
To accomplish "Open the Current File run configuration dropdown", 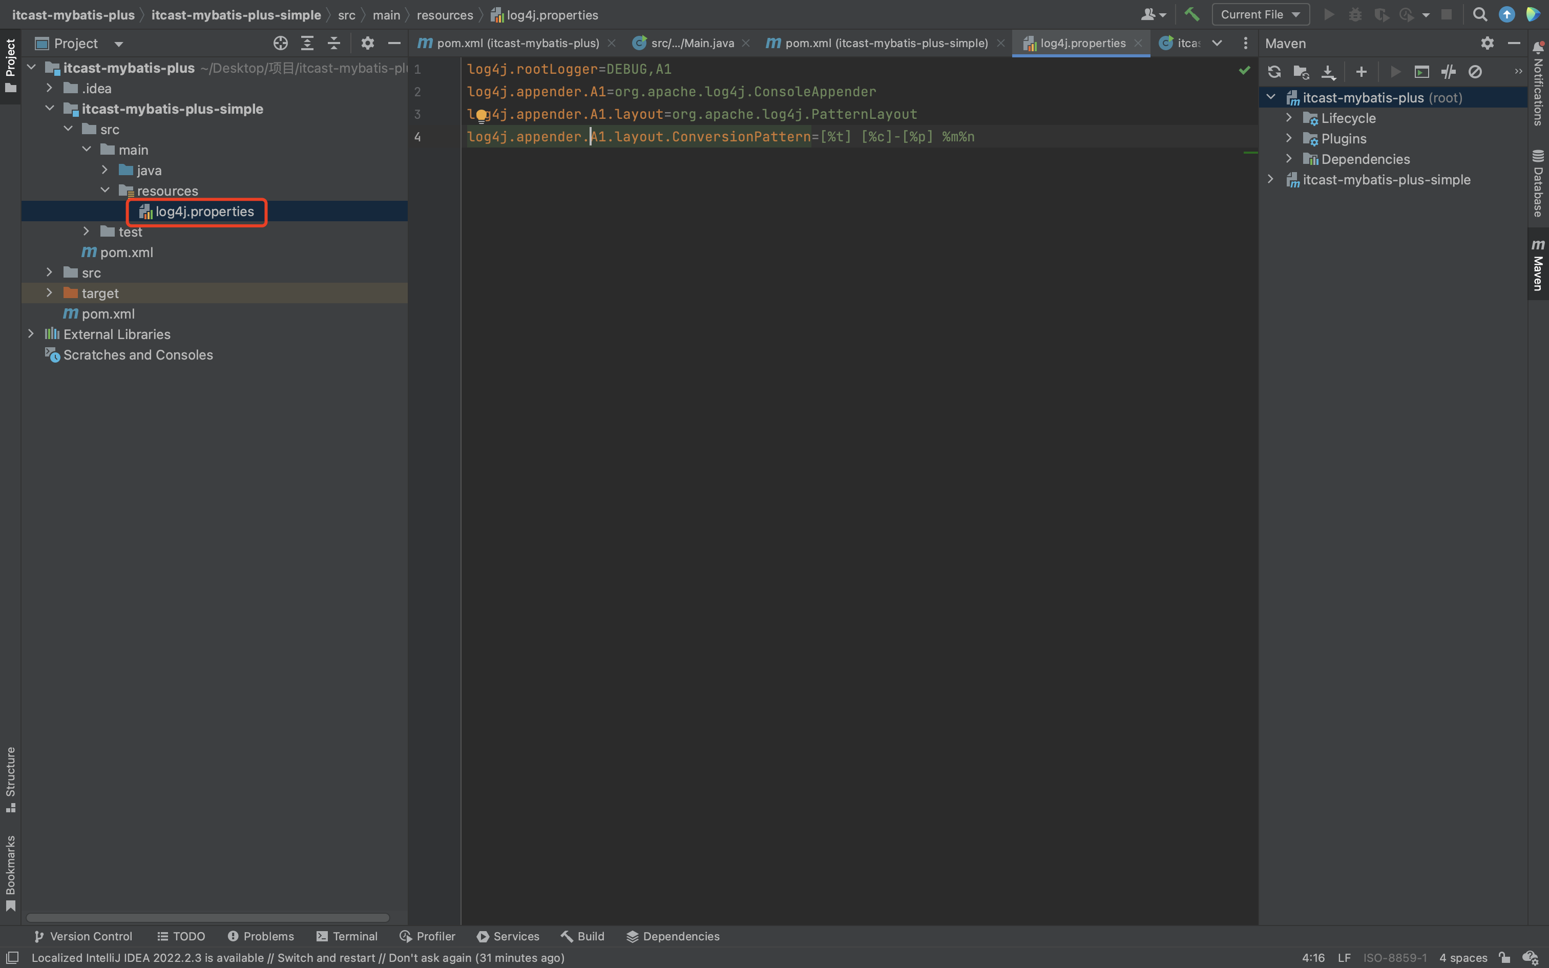I will click(x=1260, y=14).
